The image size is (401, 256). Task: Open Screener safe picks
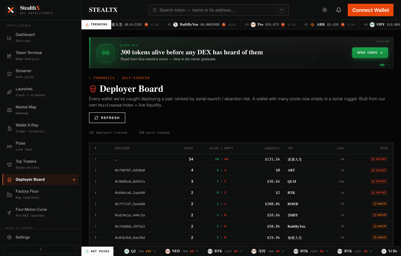41,74
